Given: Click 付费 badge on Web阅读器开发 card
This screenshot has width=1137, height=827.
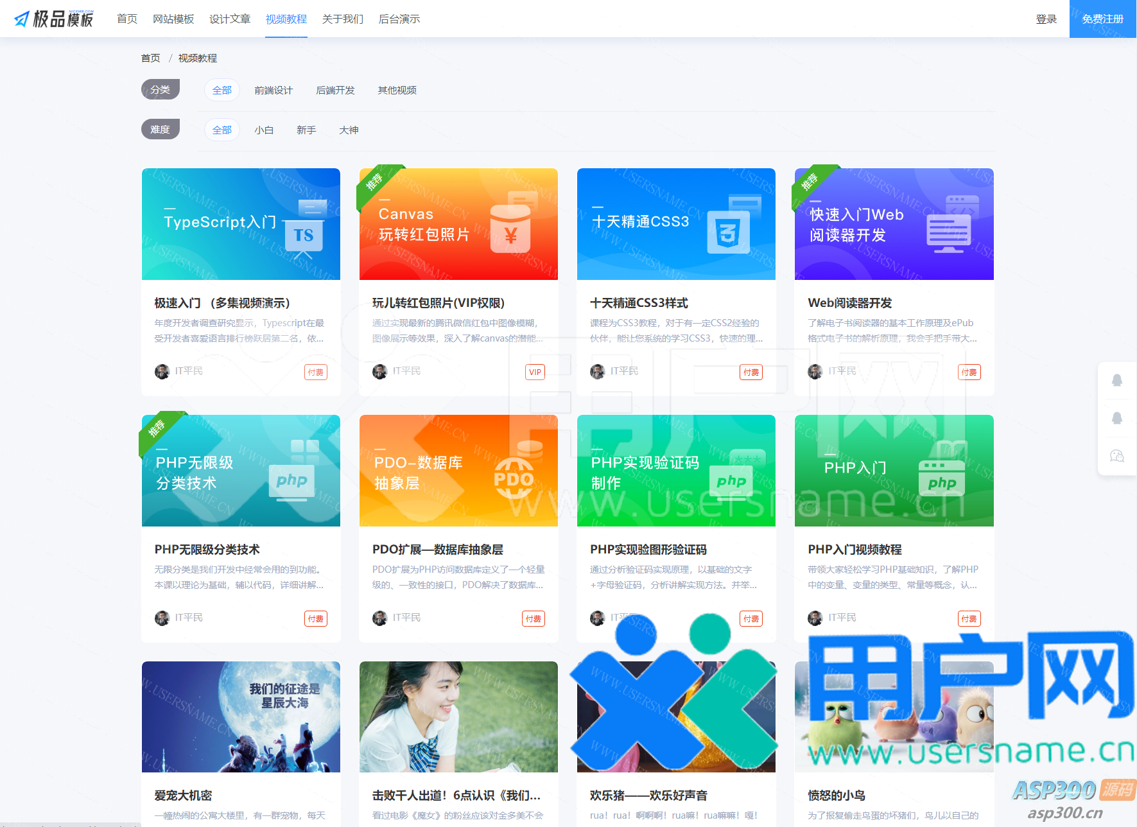Looking at the screenshot, I should (969, 372).
